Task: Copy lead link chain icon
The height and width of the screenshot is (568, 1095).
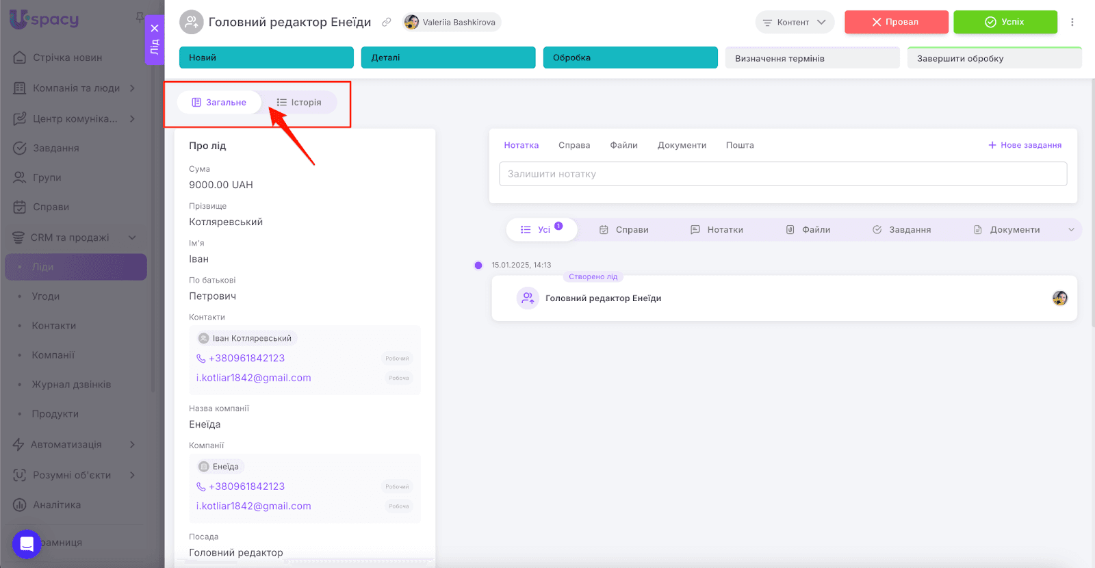Action: click(x=387, y=22)
